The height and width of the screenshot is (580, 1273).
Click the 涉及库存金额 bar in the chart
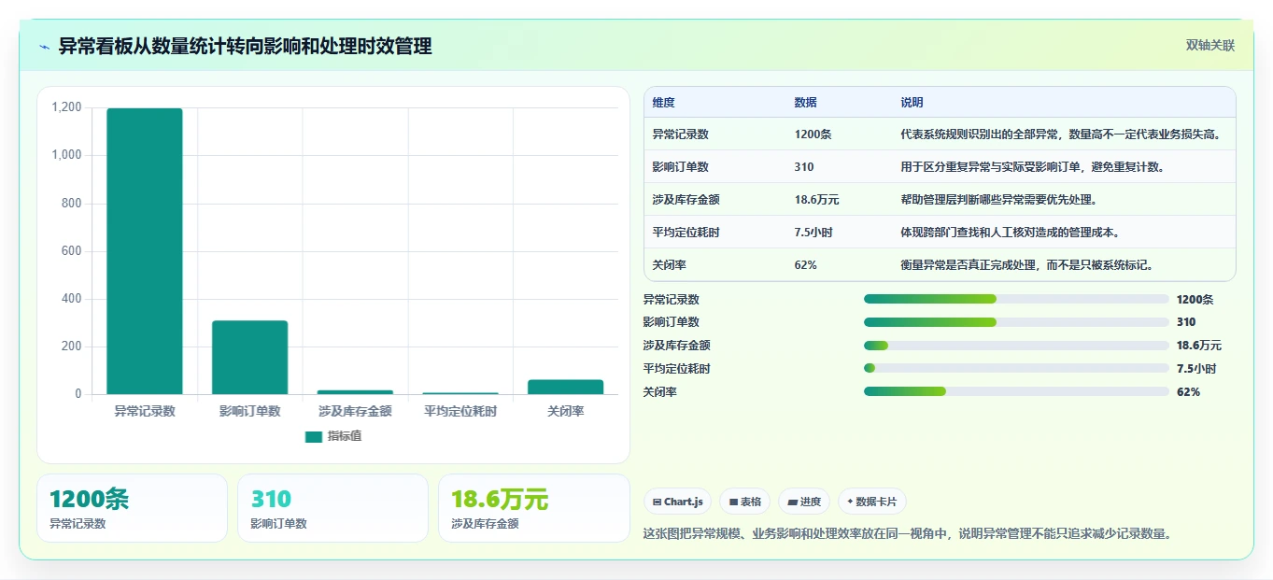355,392
